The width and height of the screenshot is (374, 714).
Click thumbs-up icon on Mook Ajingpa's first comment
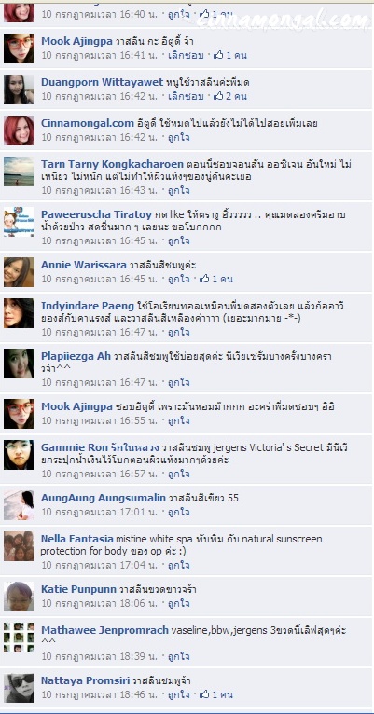click(218, 55)
